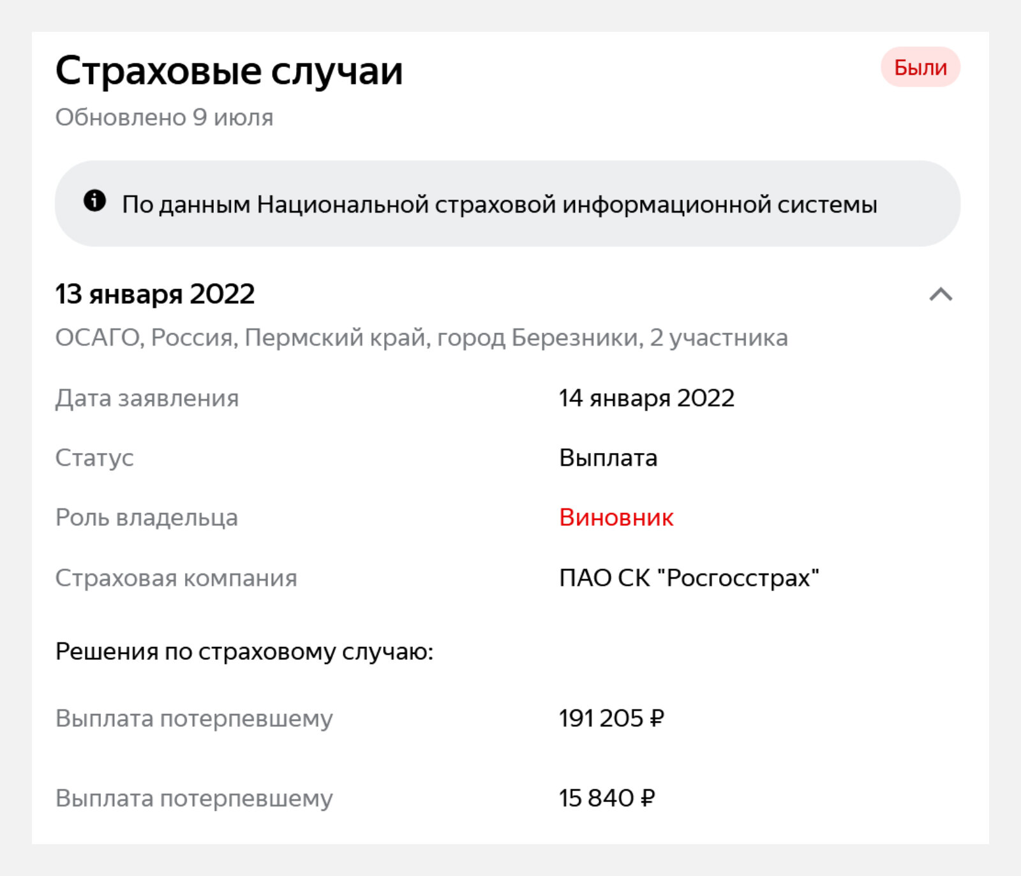Click the ОСАГО, Пермский край location line

pyautogui.click(x=421, y=338)
